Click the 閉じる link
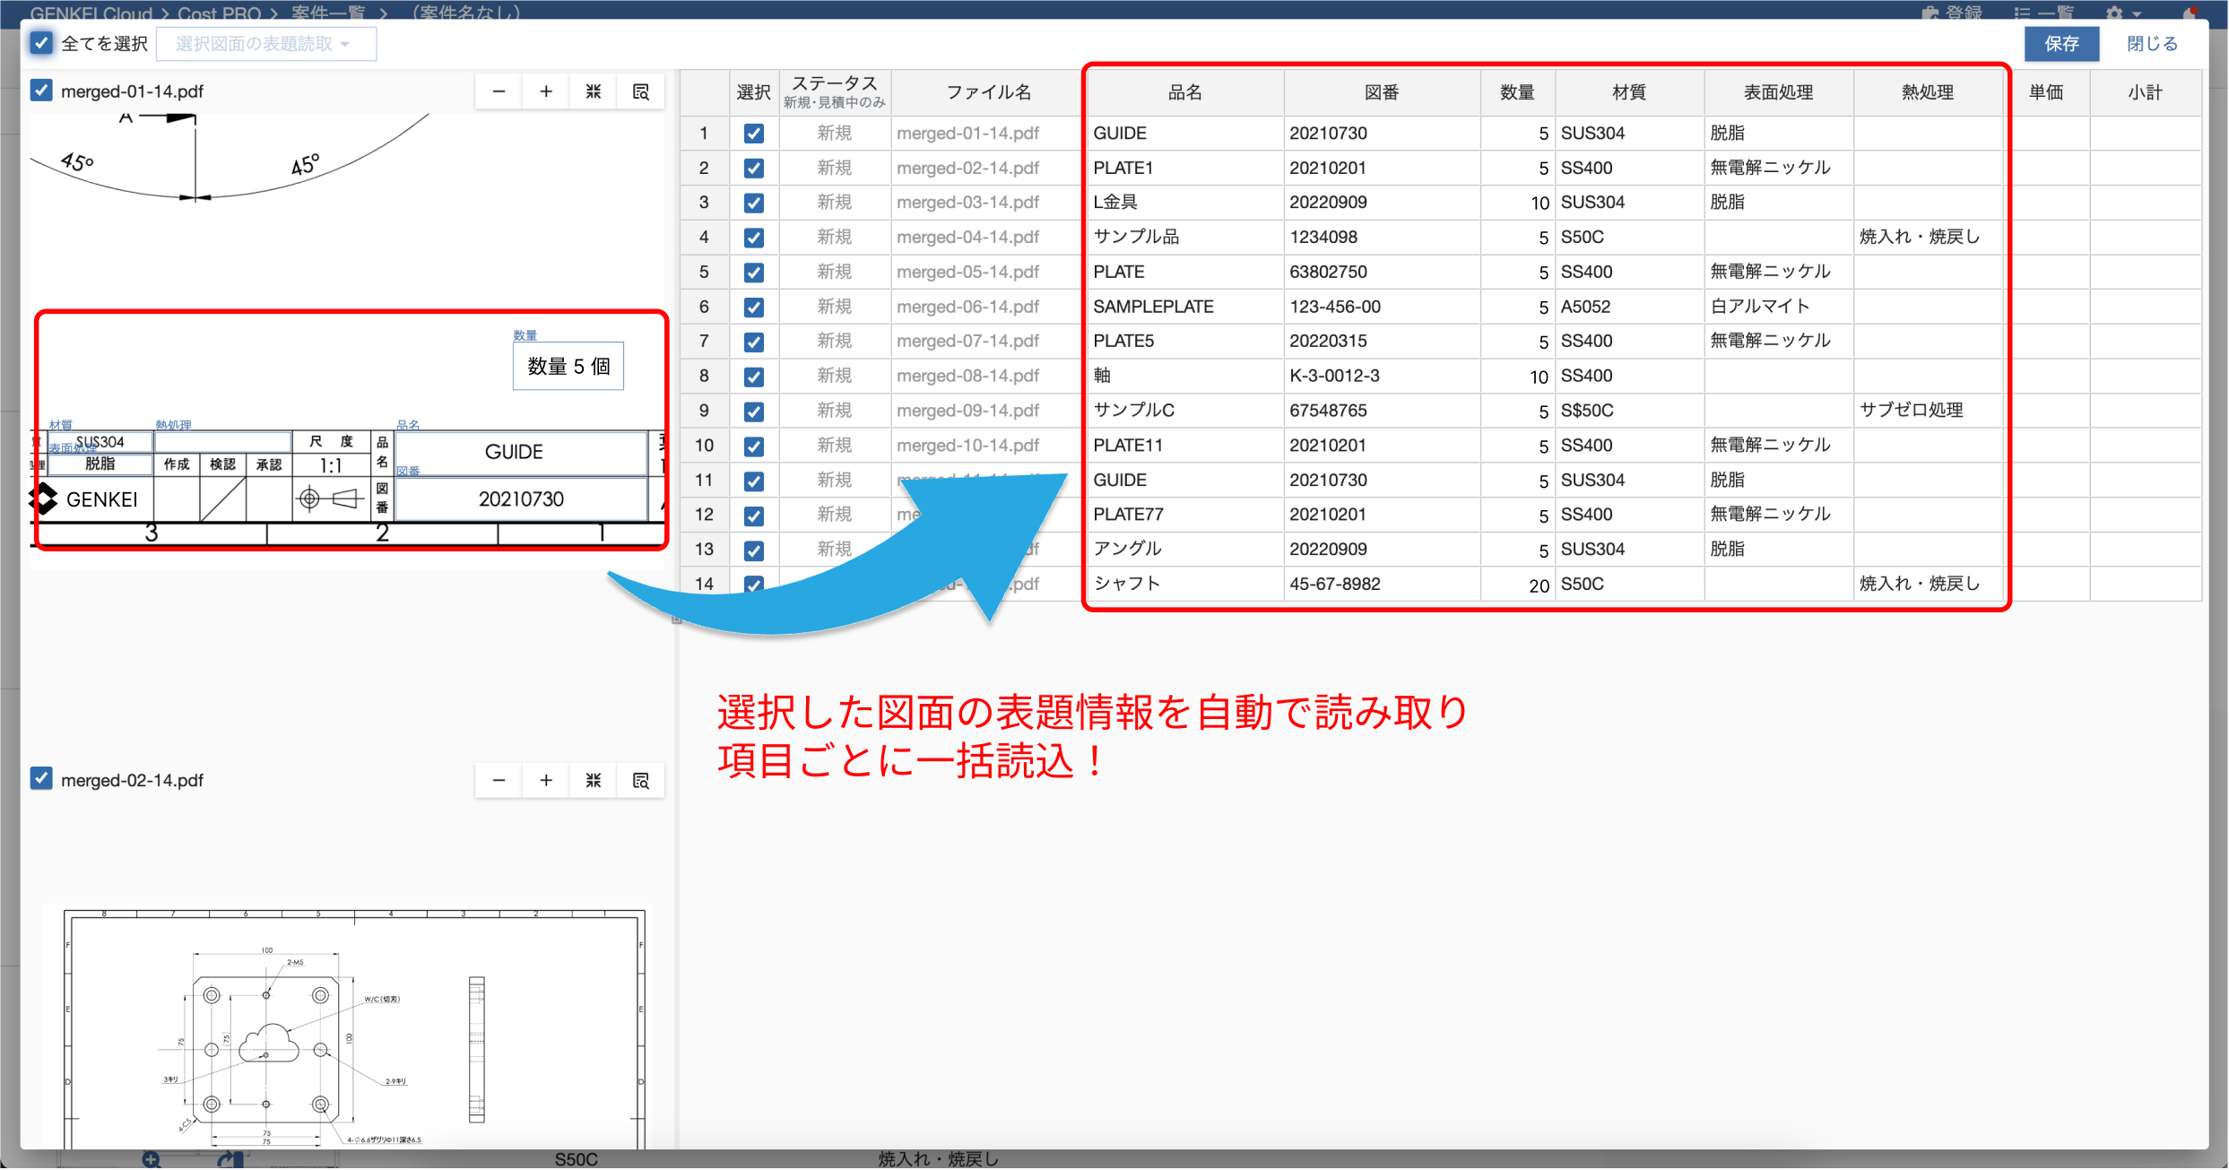The height and width of the screenshot is (1170, 2229). [x=2152, y=44]
